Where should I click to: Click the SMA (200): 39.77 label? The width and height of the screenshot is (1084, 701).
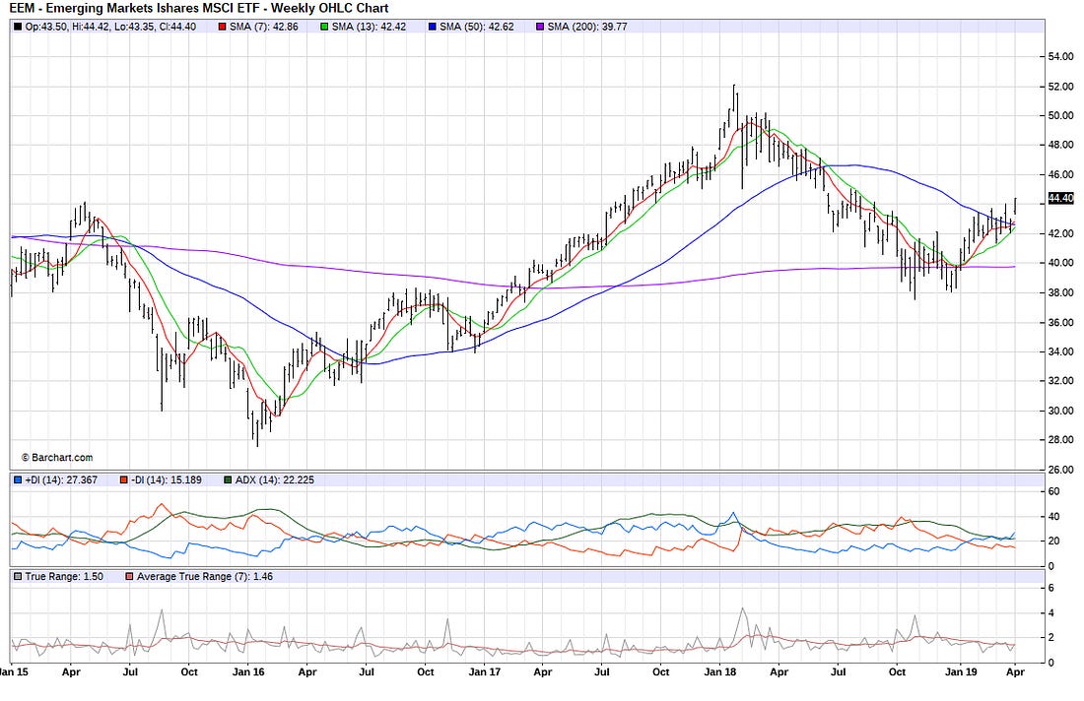[587, 27]
